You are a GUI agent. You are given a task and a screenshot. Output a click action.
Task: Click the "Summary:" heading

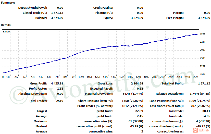coord(8,3)
